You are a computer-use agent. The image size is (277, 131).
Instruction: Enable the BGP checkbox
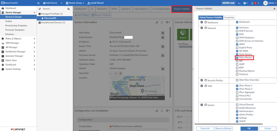237,68
